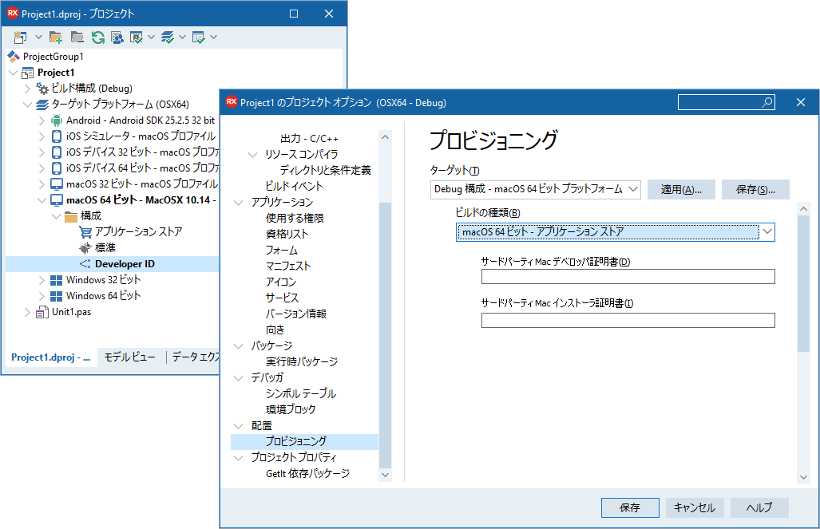The width and height of the screenshot is (820, 529).
Task: Click the ビルド構成 gear icon
Action: (42, 89)
